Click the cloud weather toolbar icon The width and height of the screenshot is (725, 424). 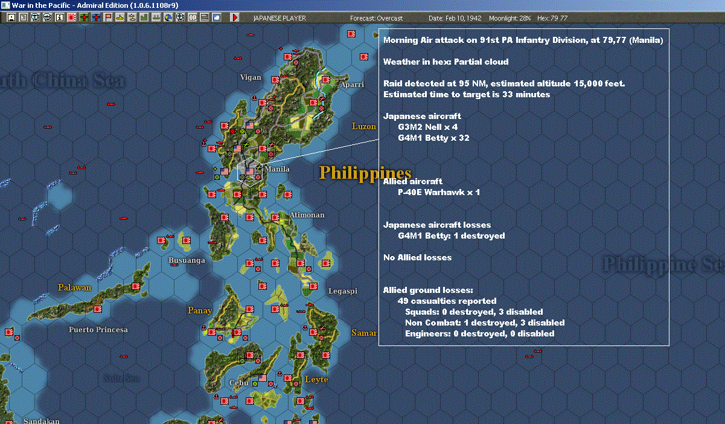tap(216, 18)
